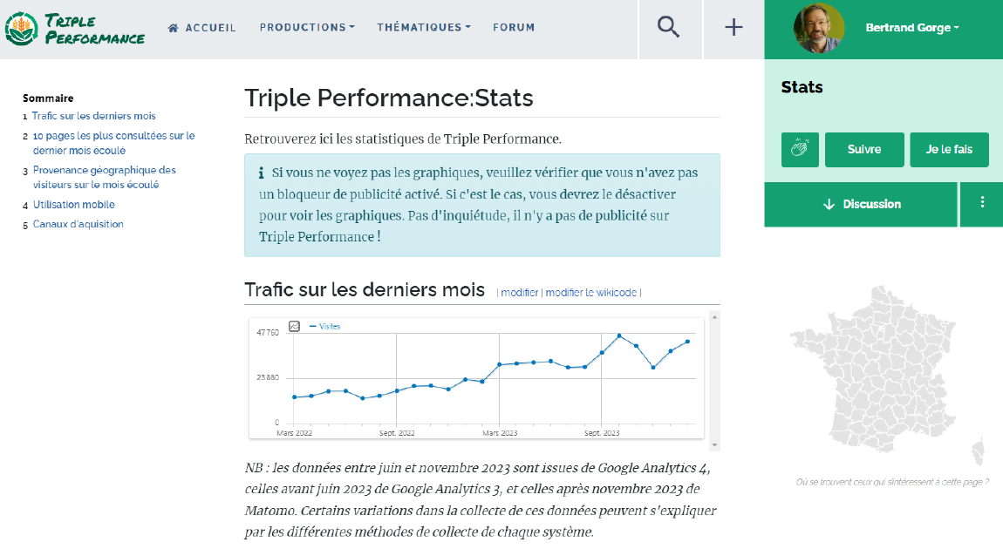Toggle the 'Je le fais' status
The width and height of the screenshot is (1003, 549).
click(949, 149)
